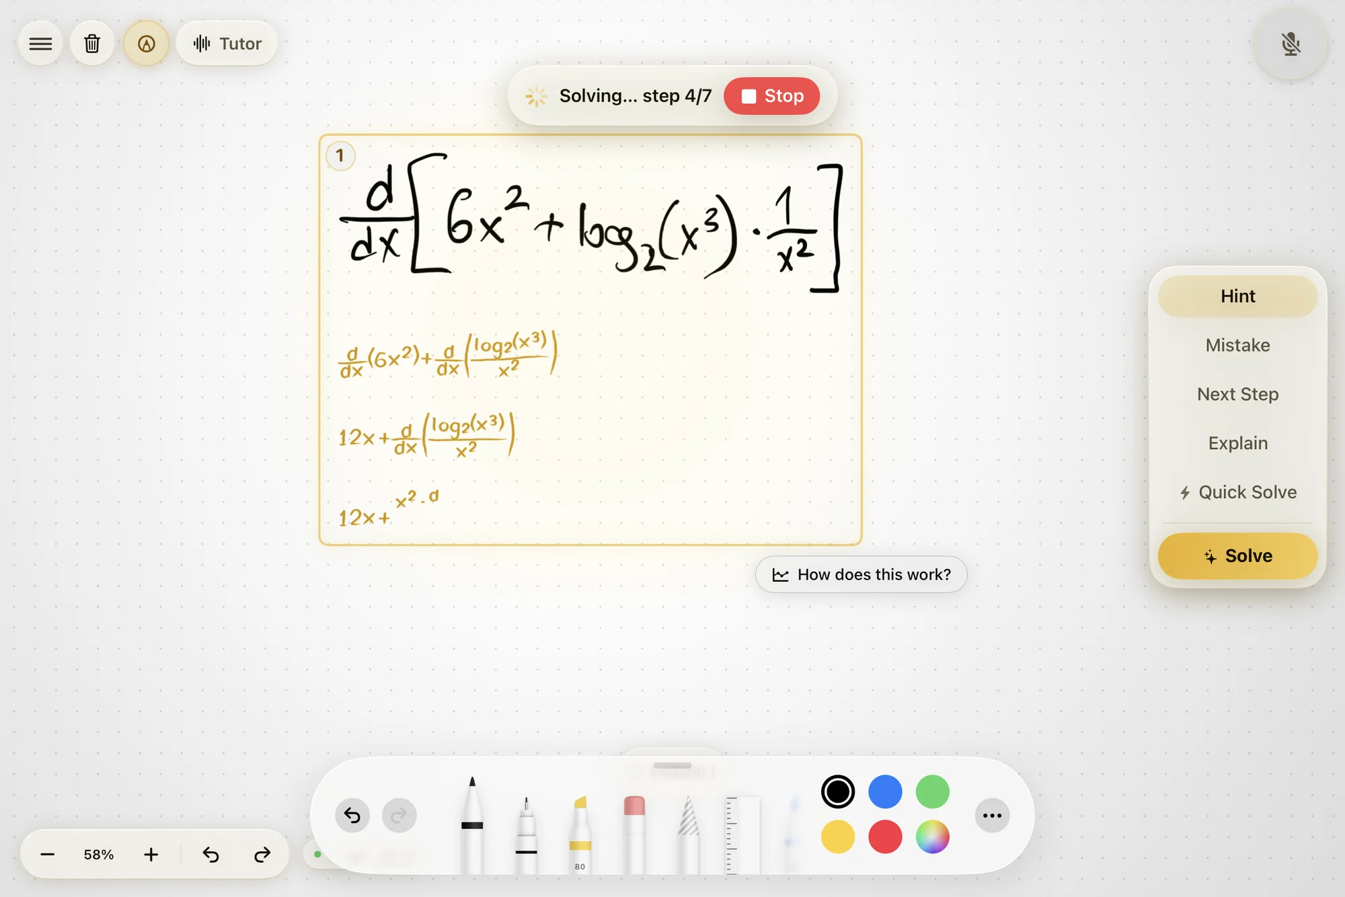Redo using the zoom bar arrow
The image size is (1345, 897).
tap(262, 855)
